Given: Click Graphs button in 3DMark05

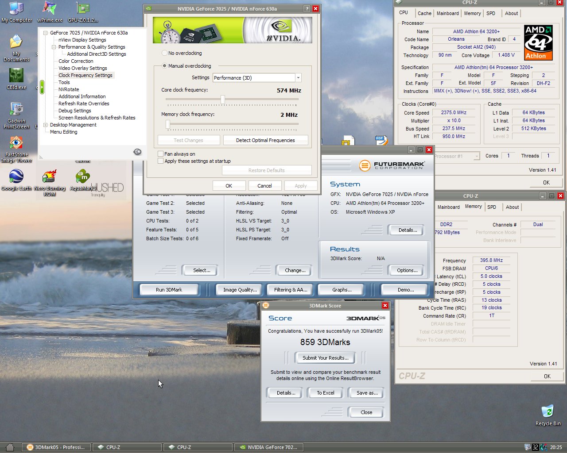Looking at the screenshot, I should [342, 290].
